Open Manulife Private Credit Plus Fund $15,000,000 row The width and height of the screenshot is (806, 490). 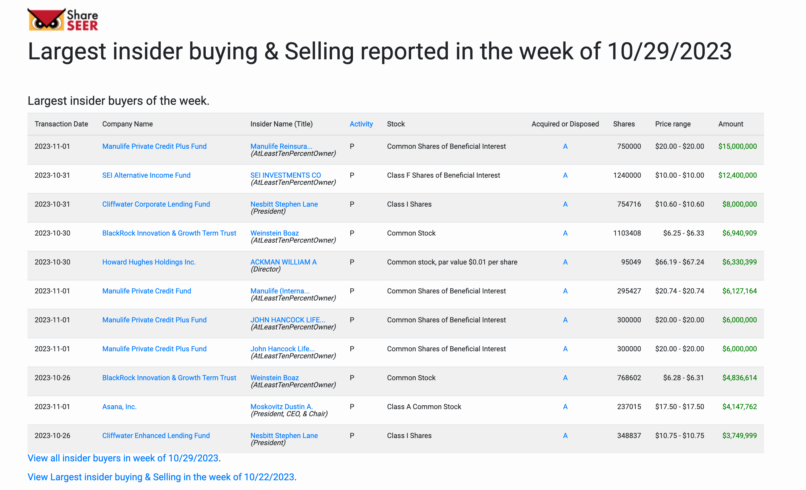tap(154, 146)
